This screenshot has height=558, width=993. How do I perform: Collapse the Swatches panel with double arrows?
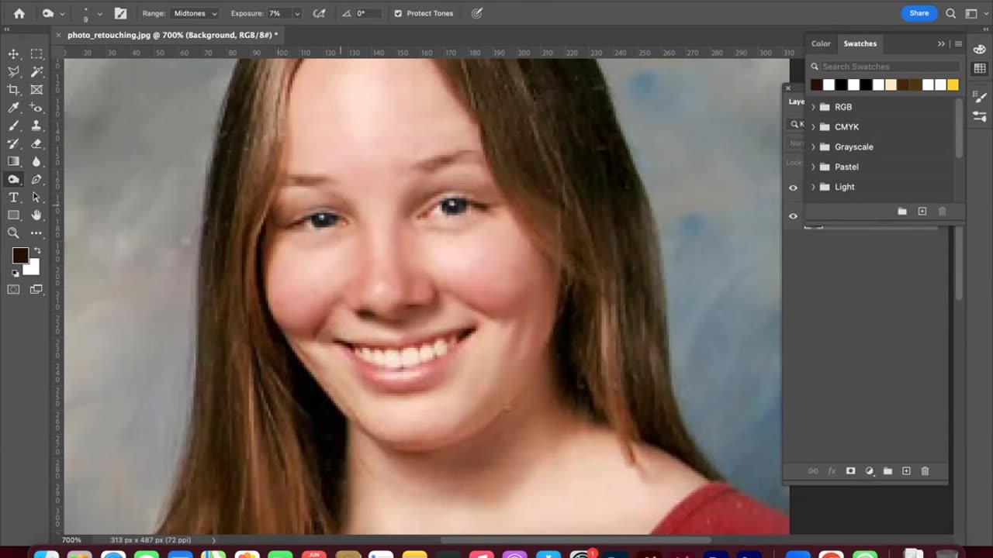click(941, 43)
